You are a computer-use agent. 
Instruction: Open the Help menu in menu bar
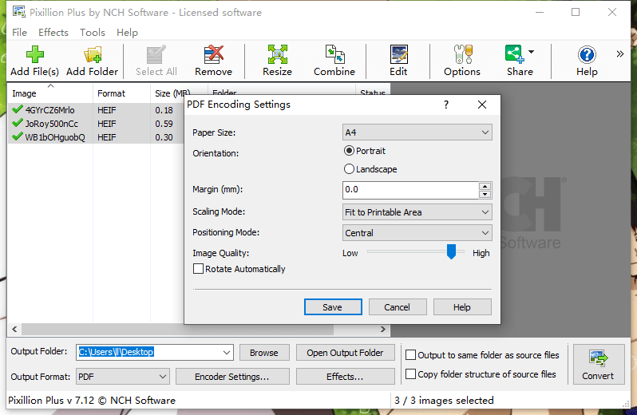click(127, 33)
